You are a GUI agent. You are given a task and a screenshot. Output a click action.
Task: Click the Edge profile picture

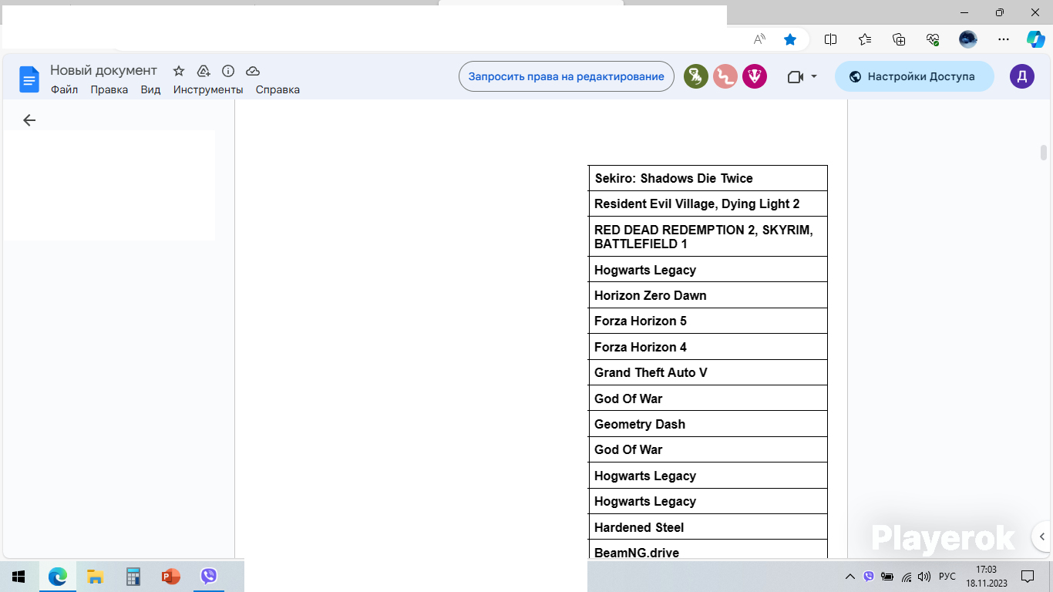coord(968,39)
